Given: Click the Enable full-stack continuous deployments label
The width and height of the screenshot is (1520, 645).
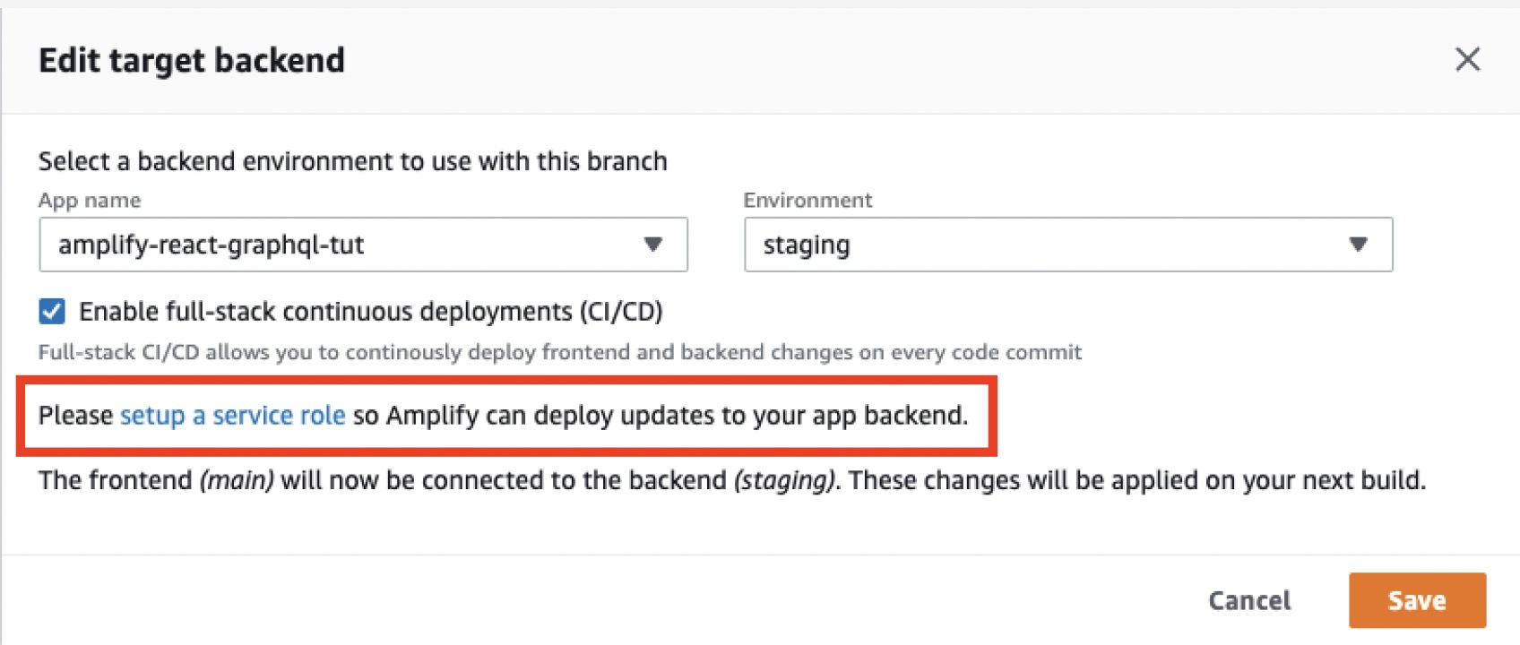Looking at the screenshot, I should 370,312.
